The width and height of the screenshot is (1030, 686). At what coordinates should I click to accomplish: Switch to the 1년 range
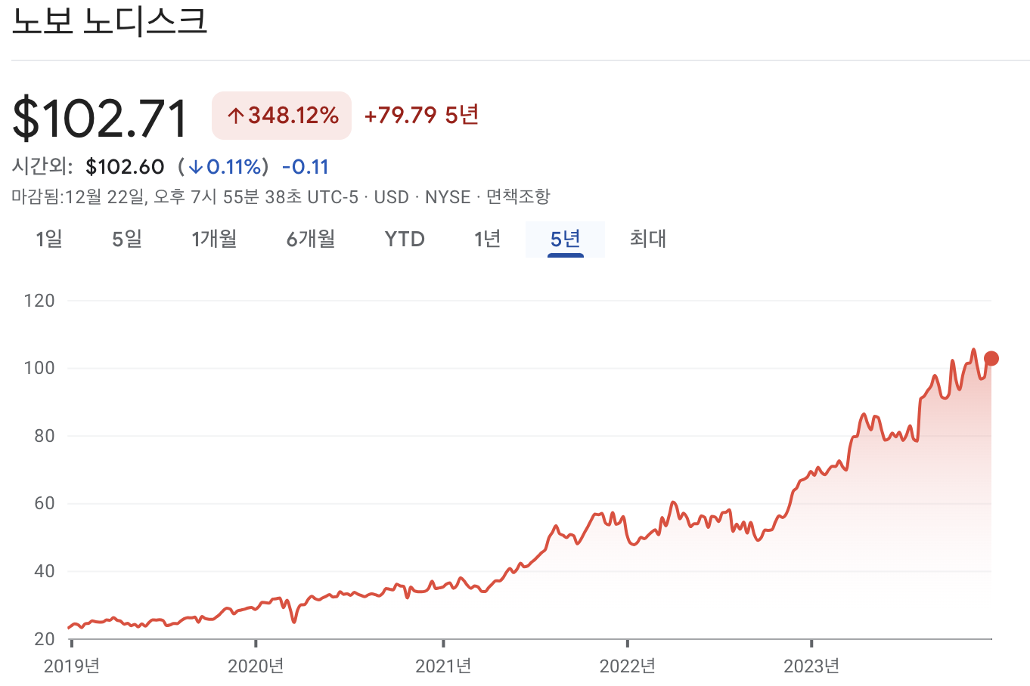pyautogui.click(x=488, y=239)
